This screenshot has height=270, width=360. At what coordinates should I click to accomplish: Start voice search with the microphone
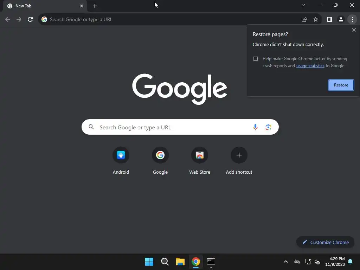coord(255,127)
